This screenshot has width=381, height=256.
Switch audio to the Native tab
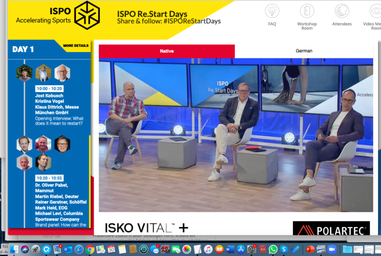coord(167,51)
